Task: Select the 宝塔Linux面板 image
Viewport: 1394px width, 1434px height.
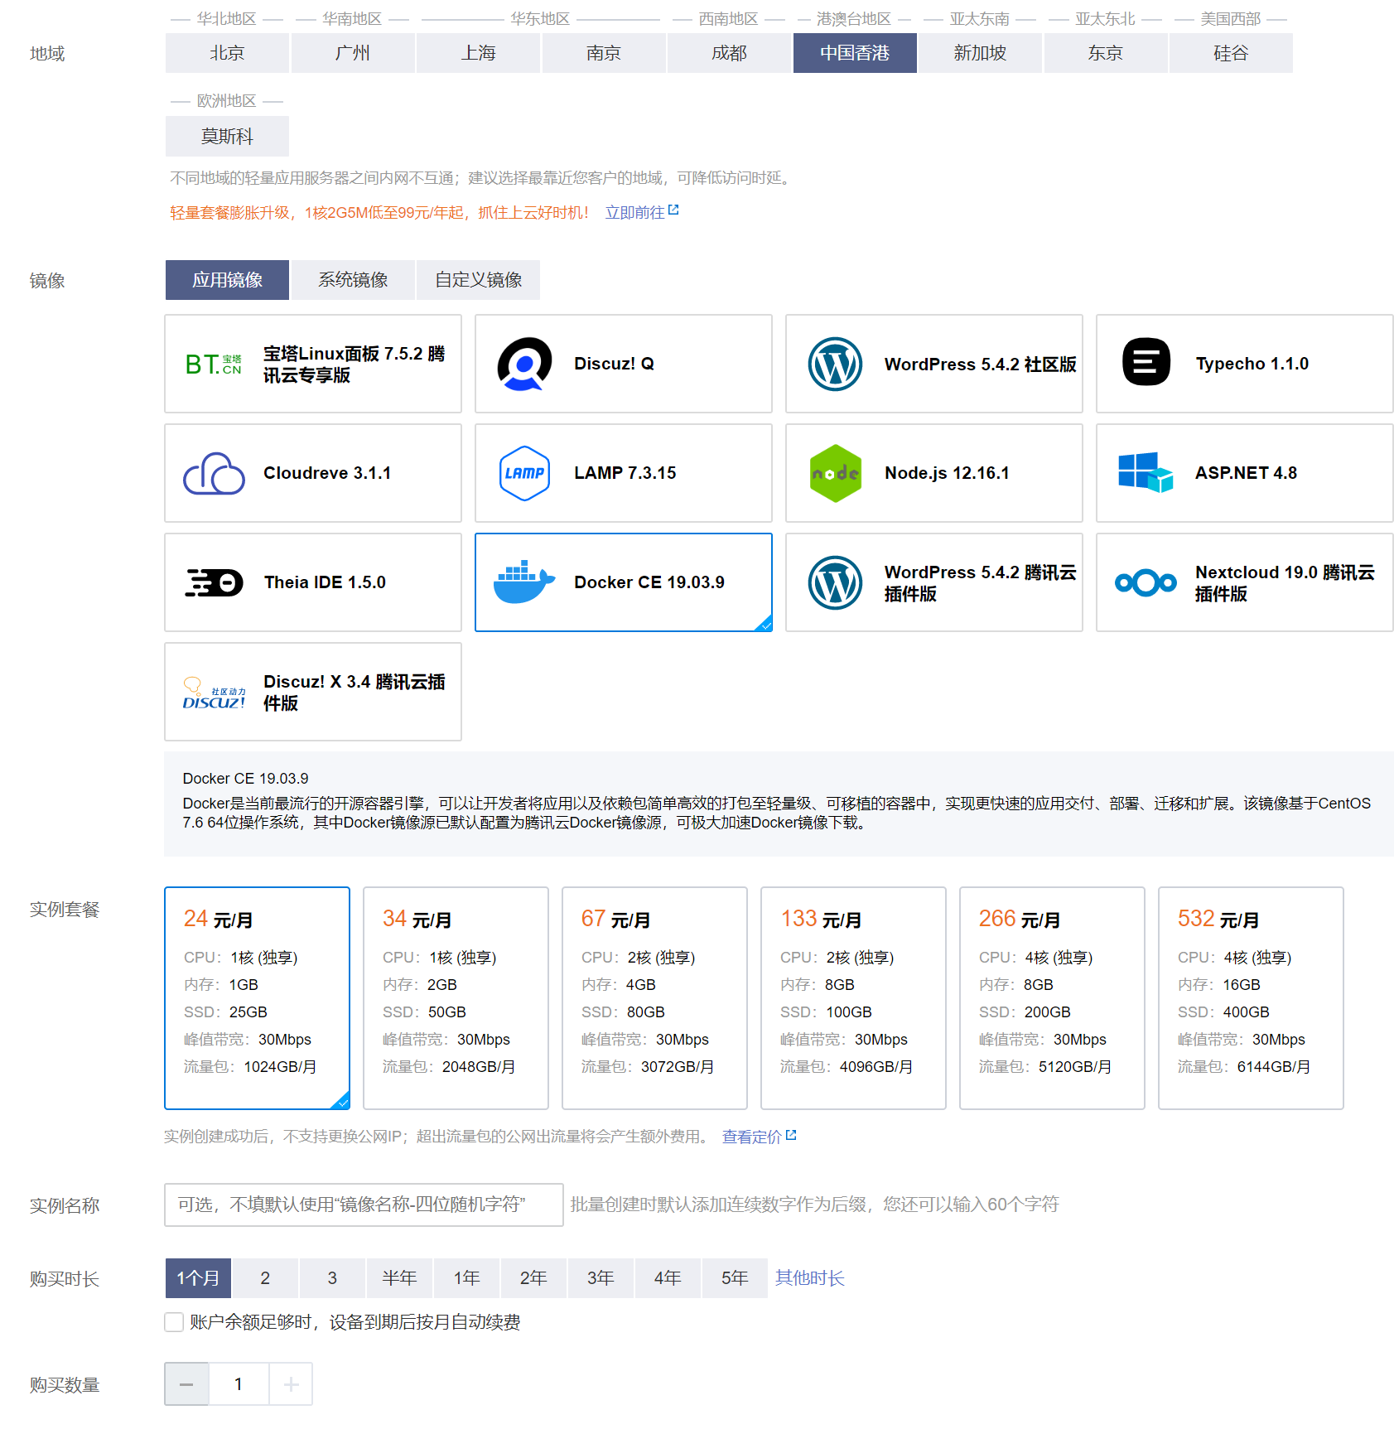Action: 312,364
